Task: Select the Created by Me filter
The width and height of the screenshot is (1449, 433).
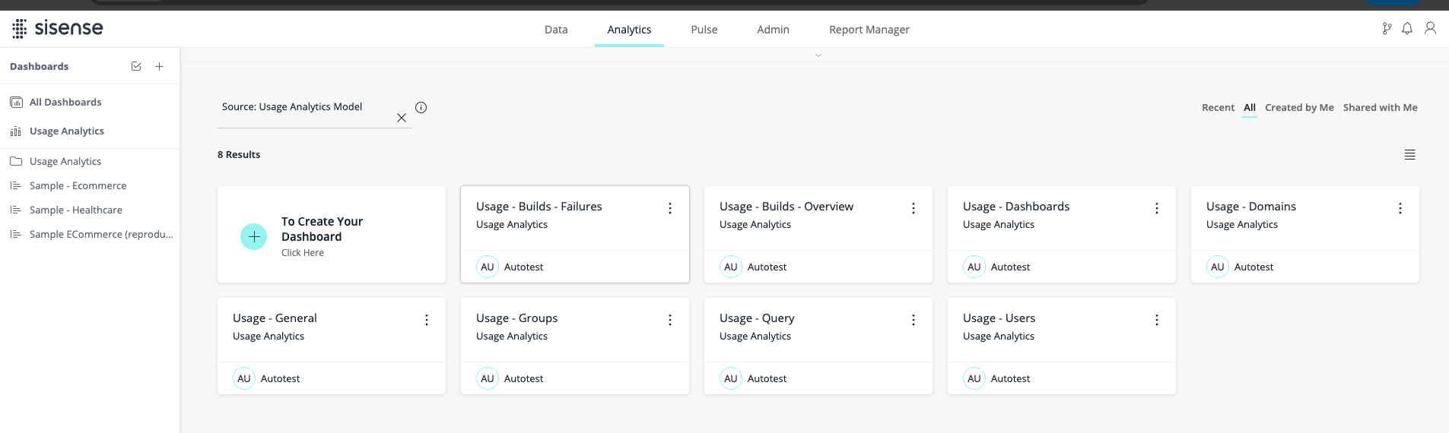Action: [x=1298, y=108]
